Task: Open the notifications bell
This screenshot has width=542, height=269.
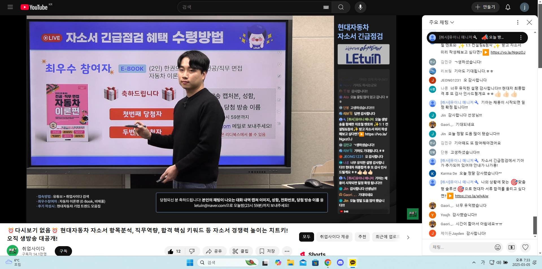Action: pos(508,7)
